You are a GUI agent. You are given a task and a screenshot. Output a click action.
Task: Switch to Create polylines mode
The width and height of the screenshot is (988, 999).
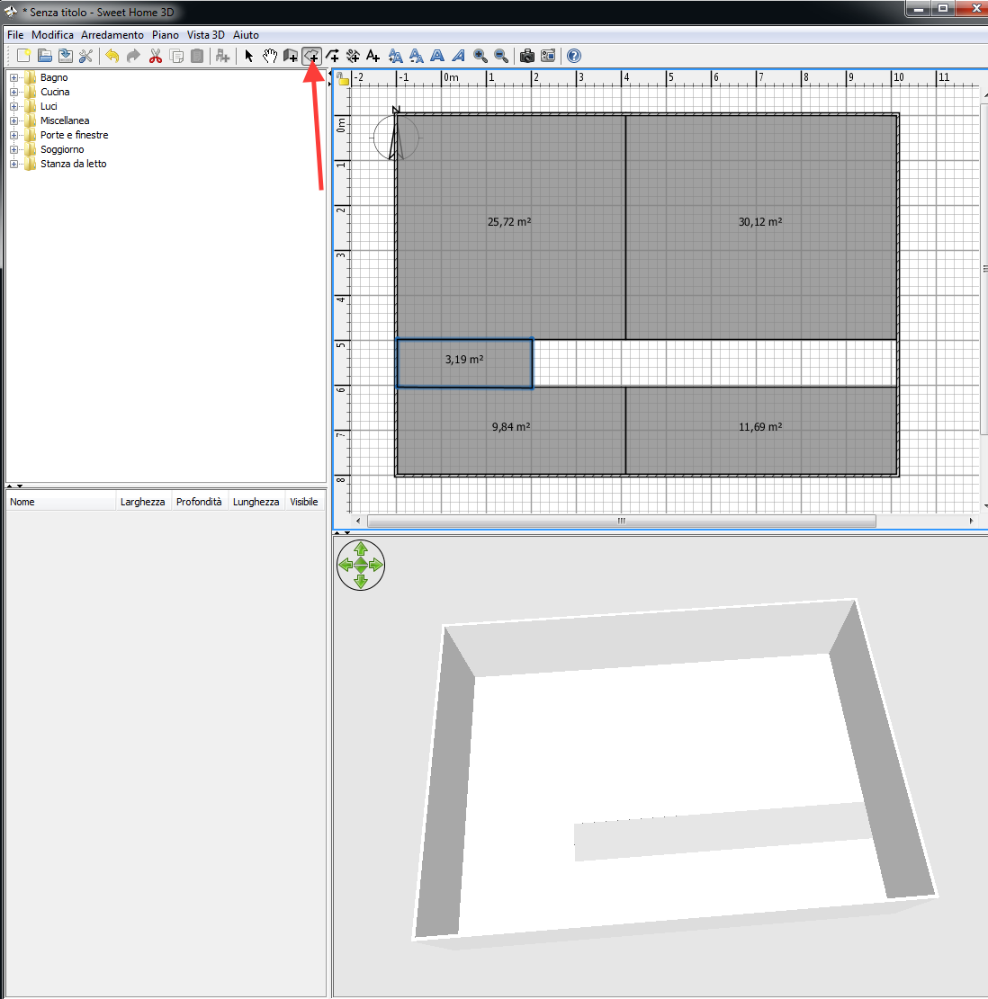[x=333, y=56]
